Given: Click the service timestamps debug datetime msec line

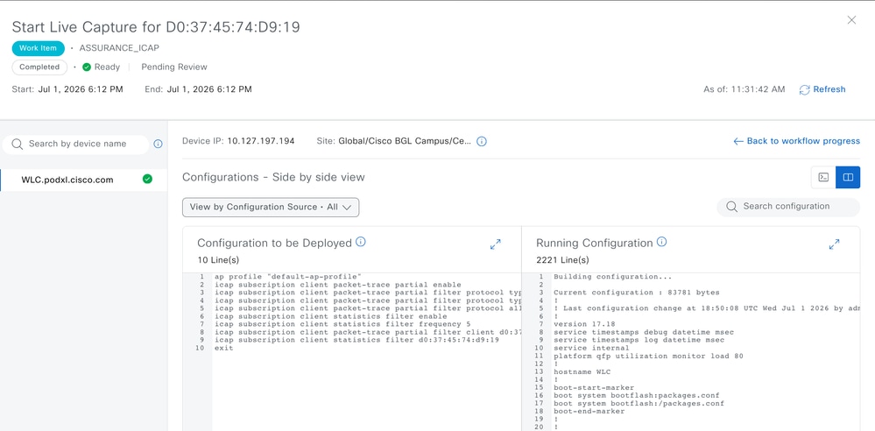Looking at the screenshot, I should click(644, 332).
